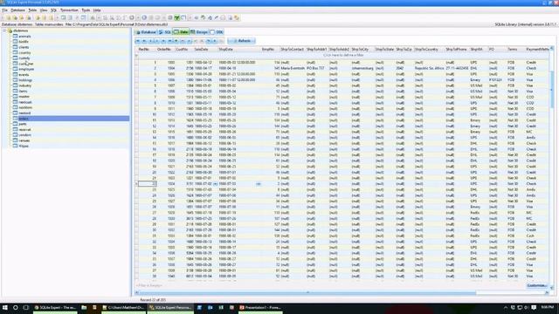Open the View menu
Viewport: 559px width, 314px height.
[x=44, y=10]
